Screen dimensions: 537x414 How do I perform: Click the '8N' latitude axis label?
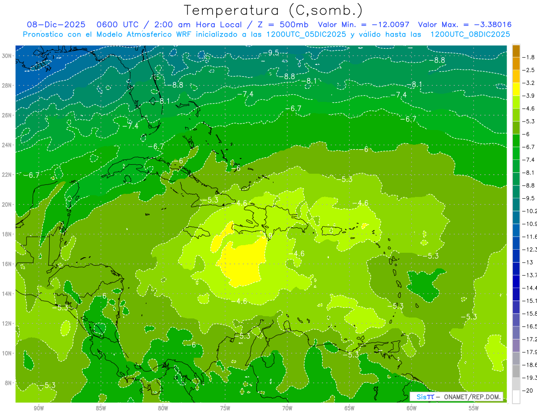coord(9,383)
